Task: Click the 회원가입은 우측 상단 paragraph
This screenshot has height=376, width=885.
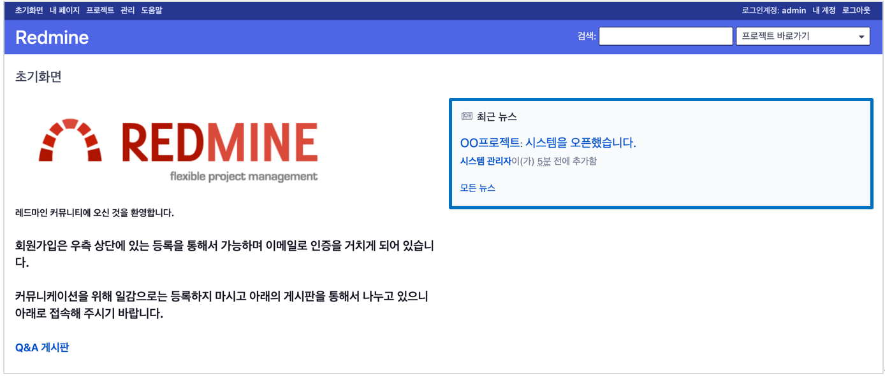Action: pos(224,253)
